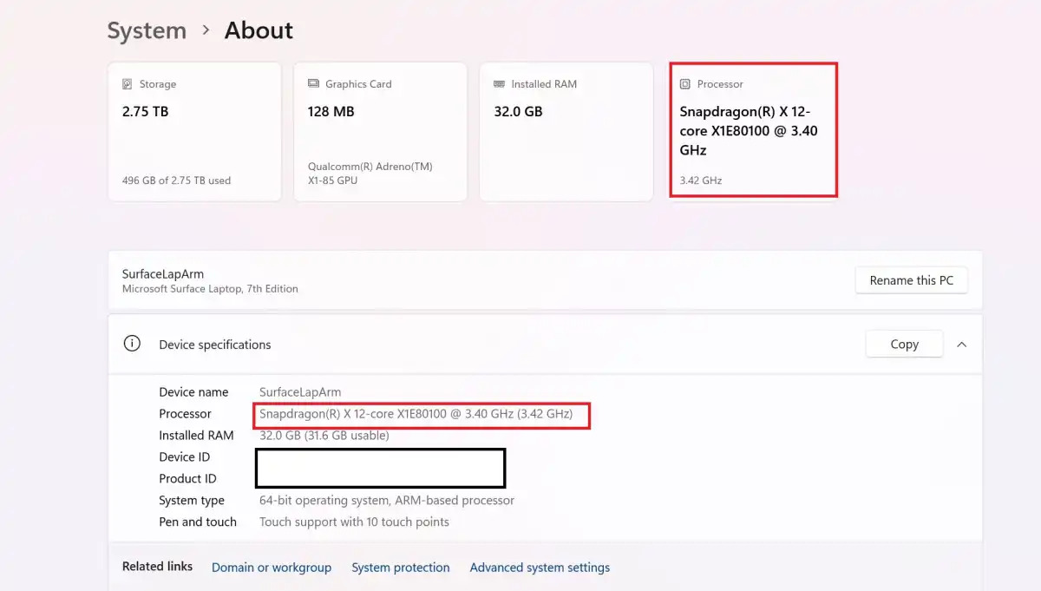1041x591 pixels.
Task: Go back to System in the breadcrumb
Action: coord(147,30)
